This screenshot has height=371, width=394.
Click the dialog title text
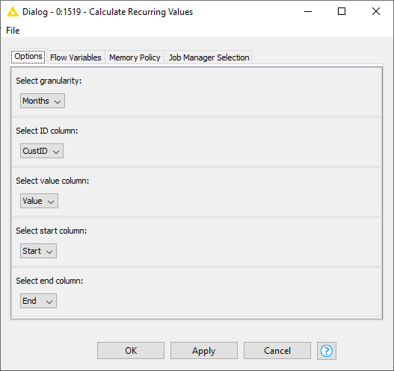[108, 12]
